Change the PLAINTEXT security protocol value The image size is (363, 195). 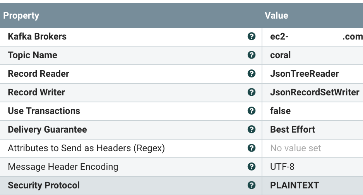pos(313,185)
